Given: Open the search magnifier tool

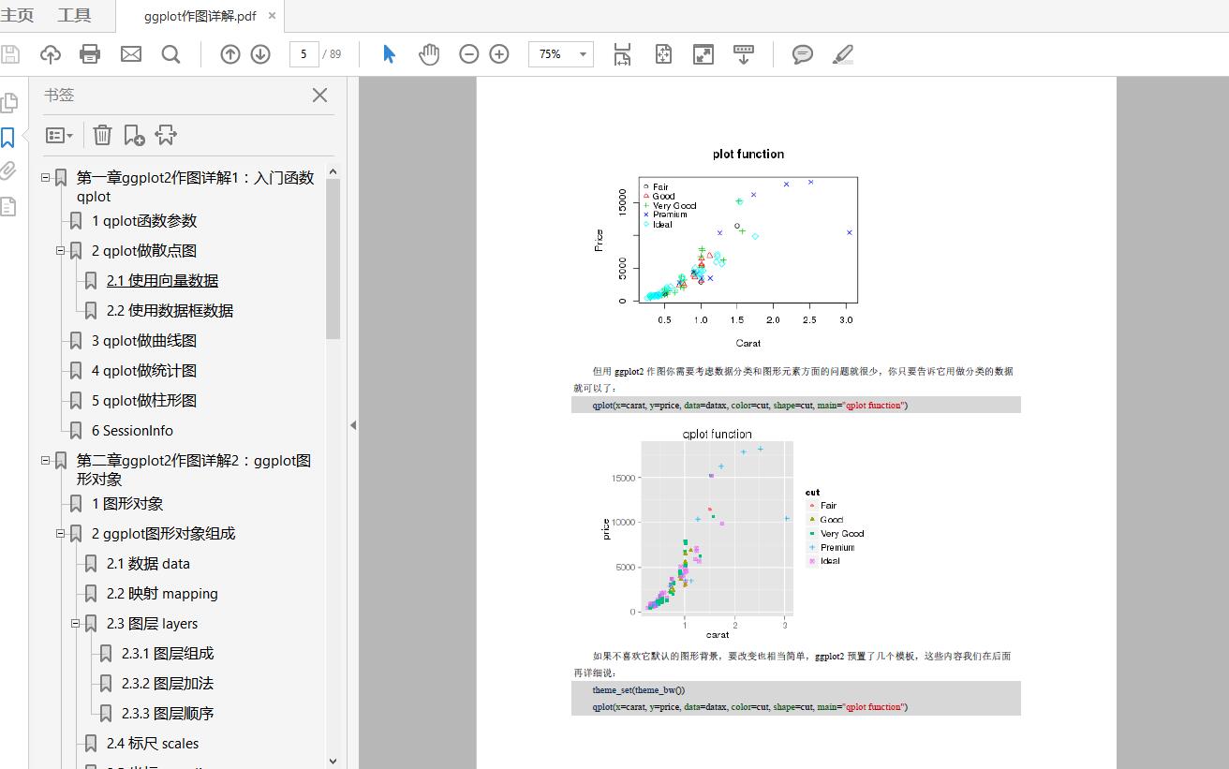Looking at the screenshot, I should [170, 54].
